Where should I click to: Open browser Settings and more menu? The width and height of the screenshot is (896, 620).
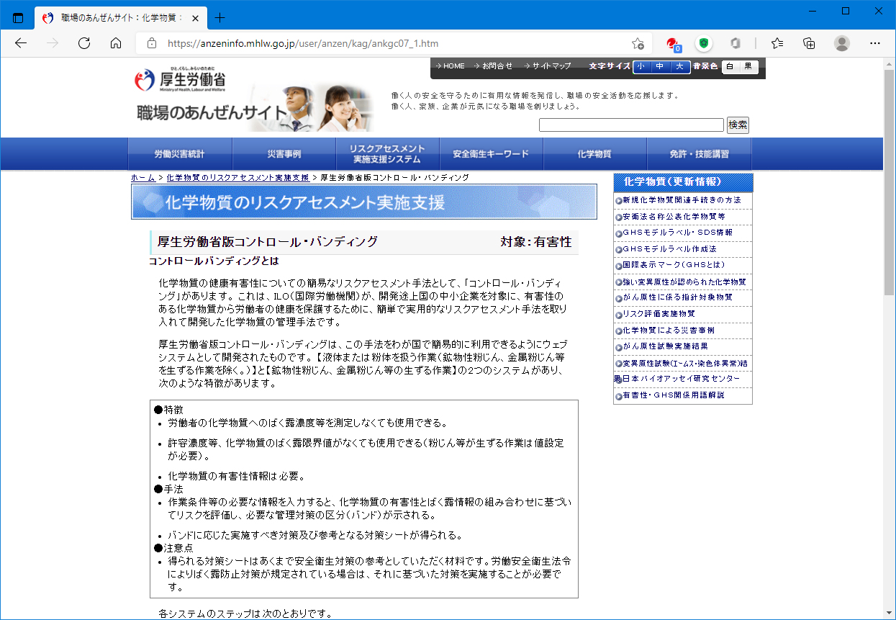[x=874, y=43]
